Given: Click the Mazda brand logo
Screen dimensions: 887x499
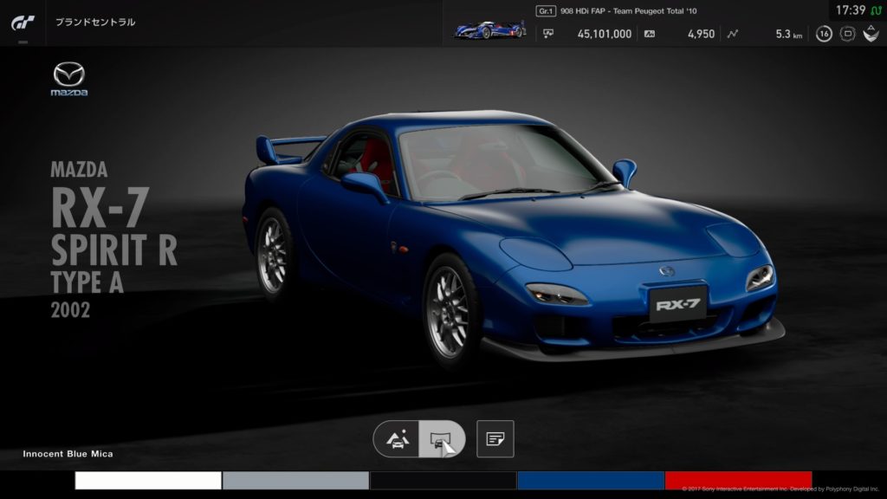Looking at the screenshot, I should 69,79.
